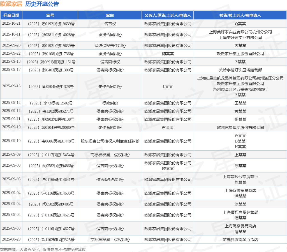
Task: Select the 开庭日期 column header
Action: click(x=11, y=15)
